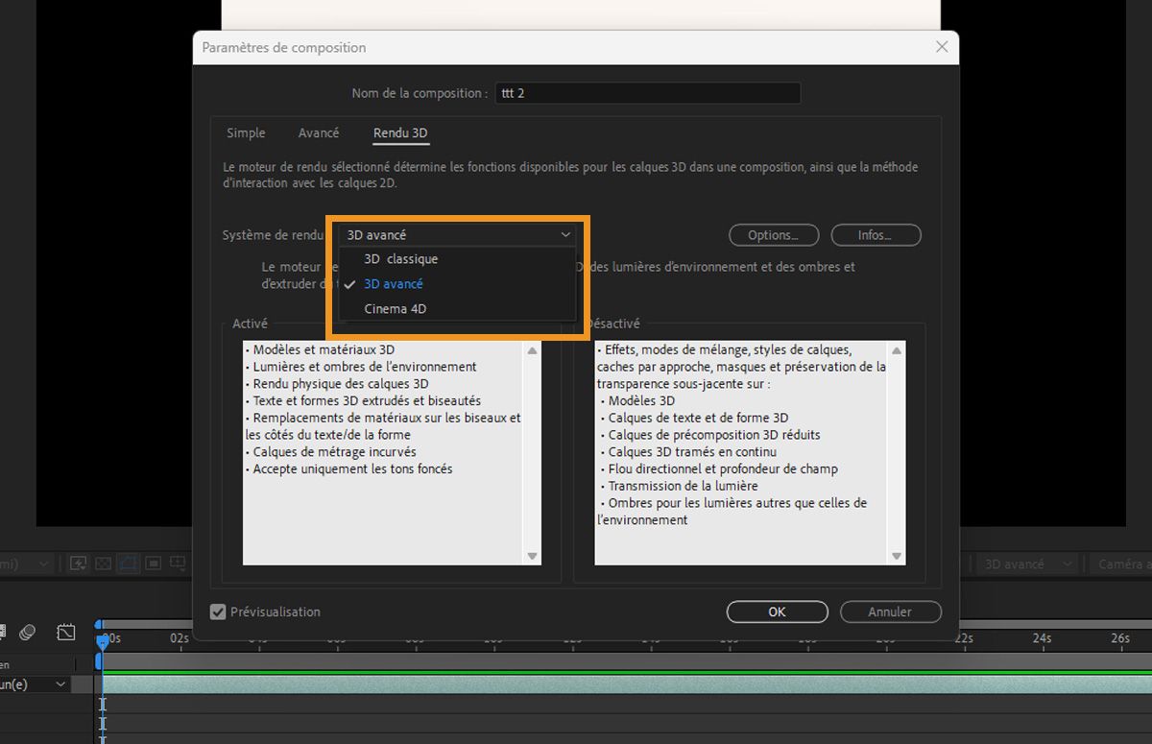
Task: Toggle the Transparency Grid icon
Action: 102,563
